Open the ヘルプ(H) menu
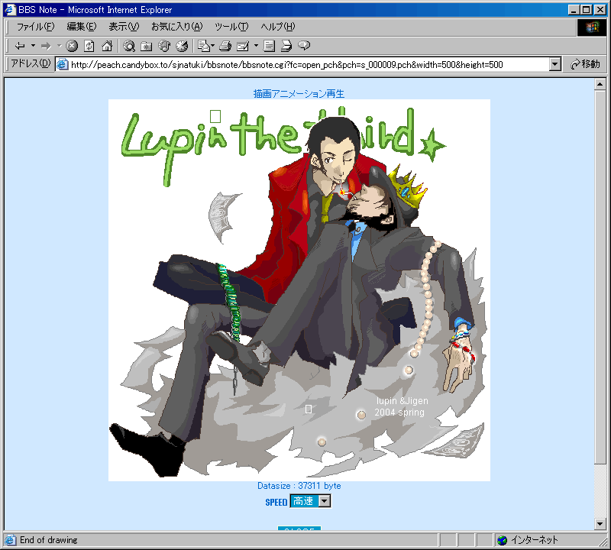The height and width of the screenshot is (550, 611). (x=278, y=27)
